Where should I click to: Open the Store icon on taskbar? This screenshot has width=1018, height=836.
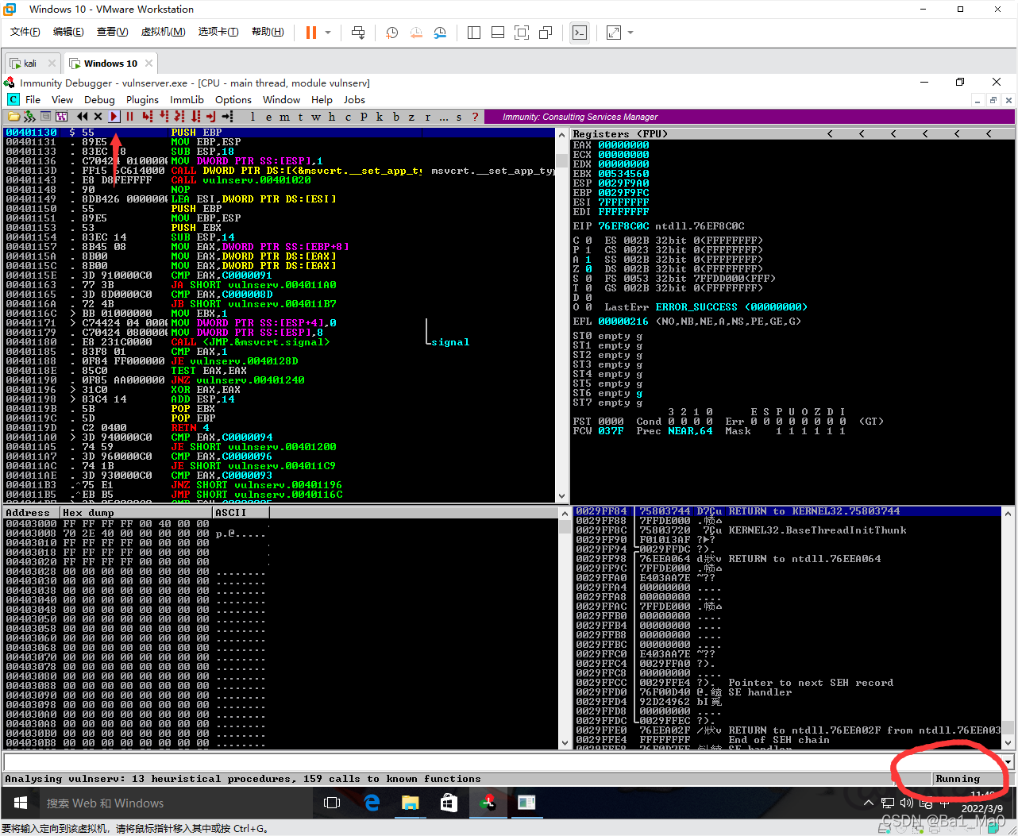[449, 803]
